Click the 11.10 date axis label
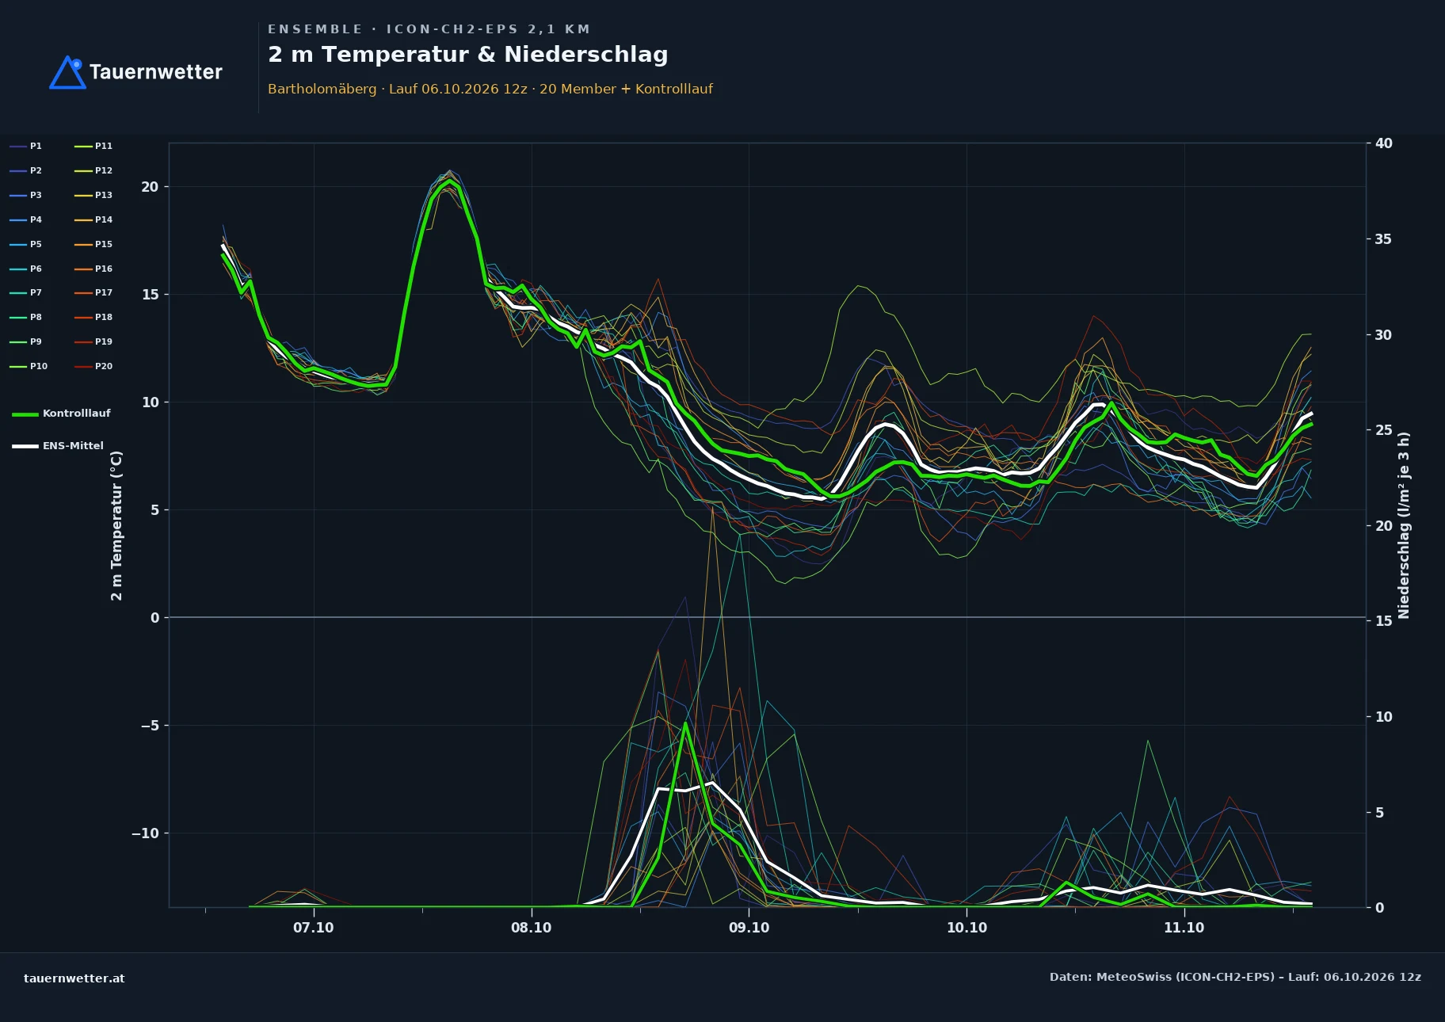The width and height of the screenshot is (1445, 1022). pos(1184,928)
